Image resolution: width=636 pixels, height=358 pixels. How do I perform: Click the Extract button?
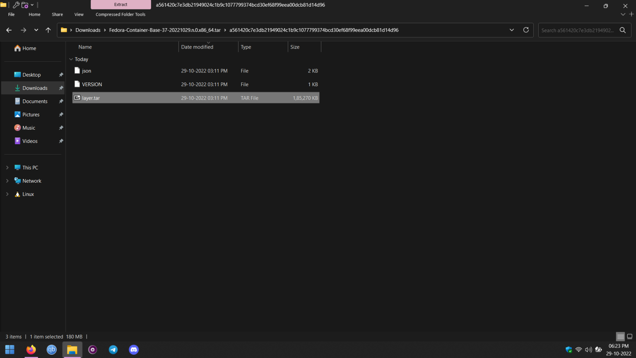point(120,5)
